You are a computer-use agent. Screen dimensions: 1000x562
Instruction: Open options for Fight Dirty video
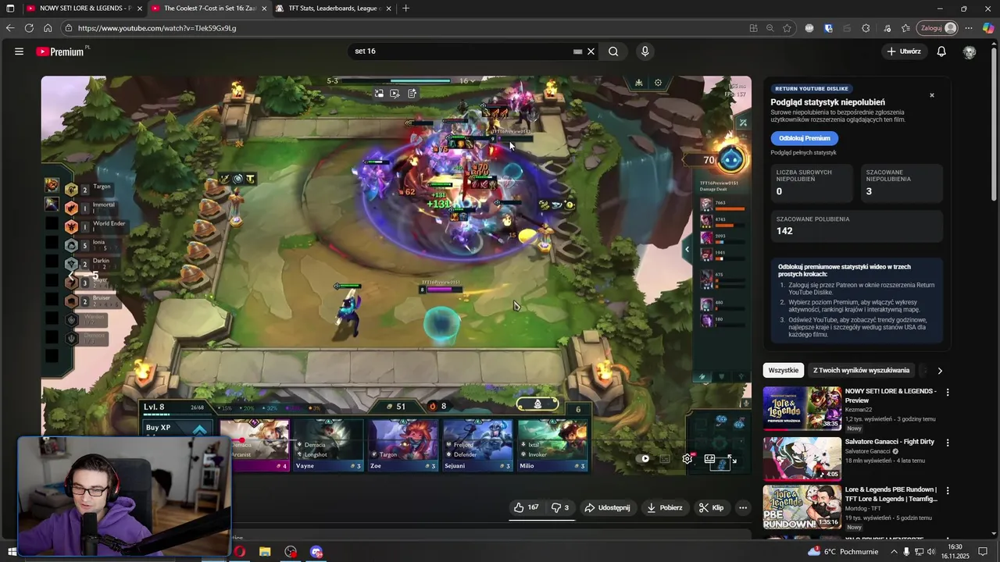point(948,443)
